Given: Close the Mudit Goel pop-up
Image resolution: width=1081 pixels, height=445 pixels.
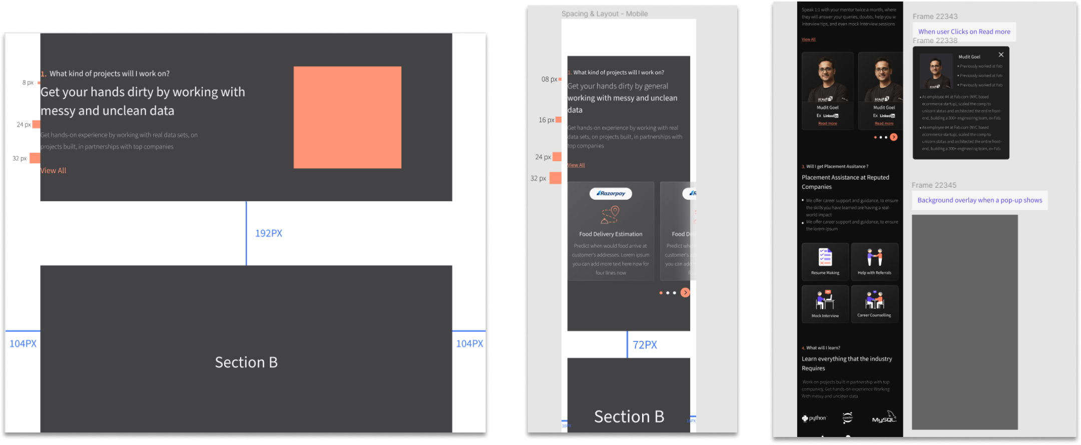Looking at the screenshot, I should [x=1001, y=55].
